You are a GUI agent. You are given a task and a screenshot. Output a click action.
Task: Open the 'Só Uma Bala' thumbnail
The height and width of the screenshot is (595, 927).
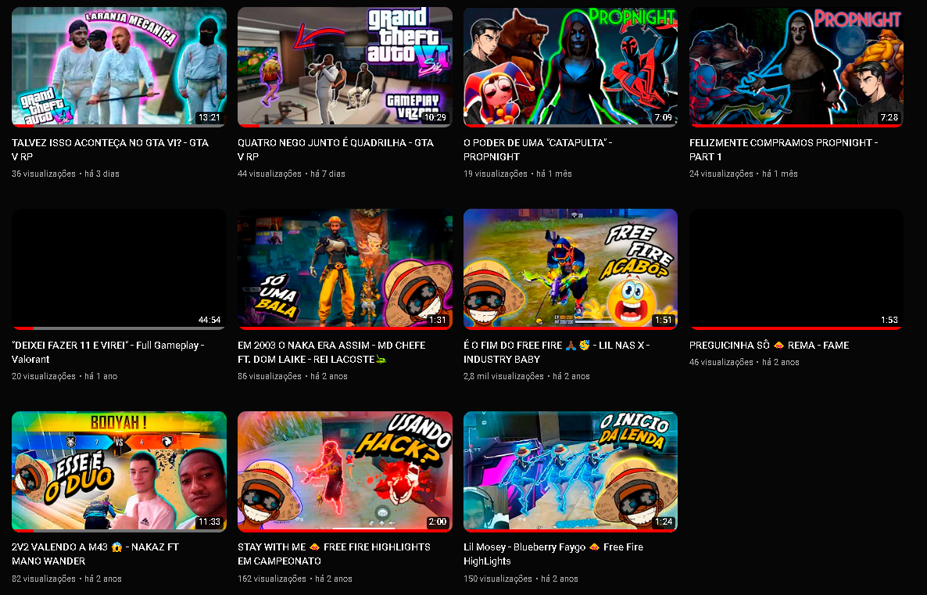(345, 269)
